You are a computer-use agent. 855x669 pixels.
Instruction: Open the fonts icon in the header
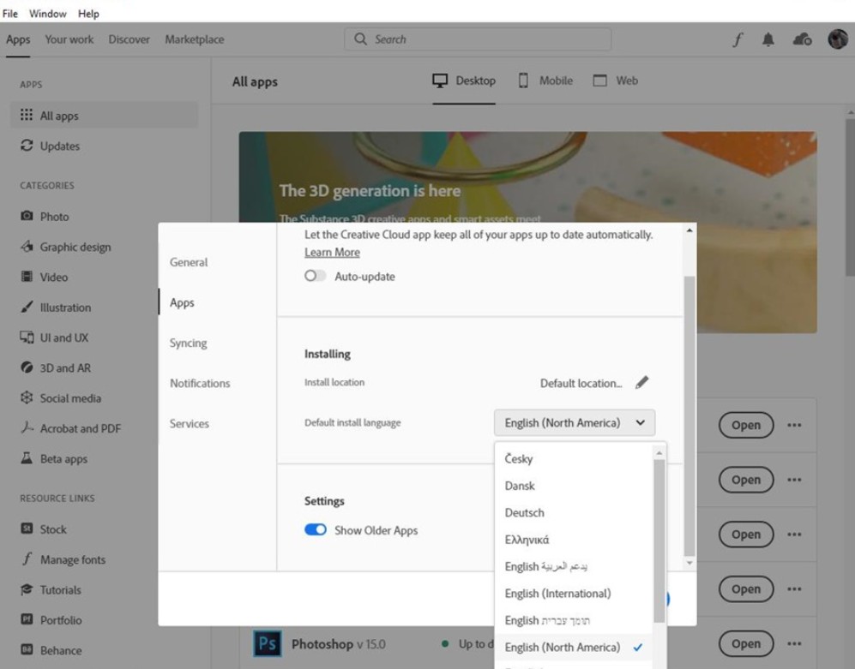(x=738, y=39)
